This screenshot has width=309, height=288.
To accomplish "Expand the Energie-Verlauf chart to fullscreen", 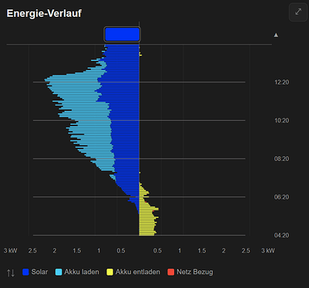I will click(x=298, y=12).
